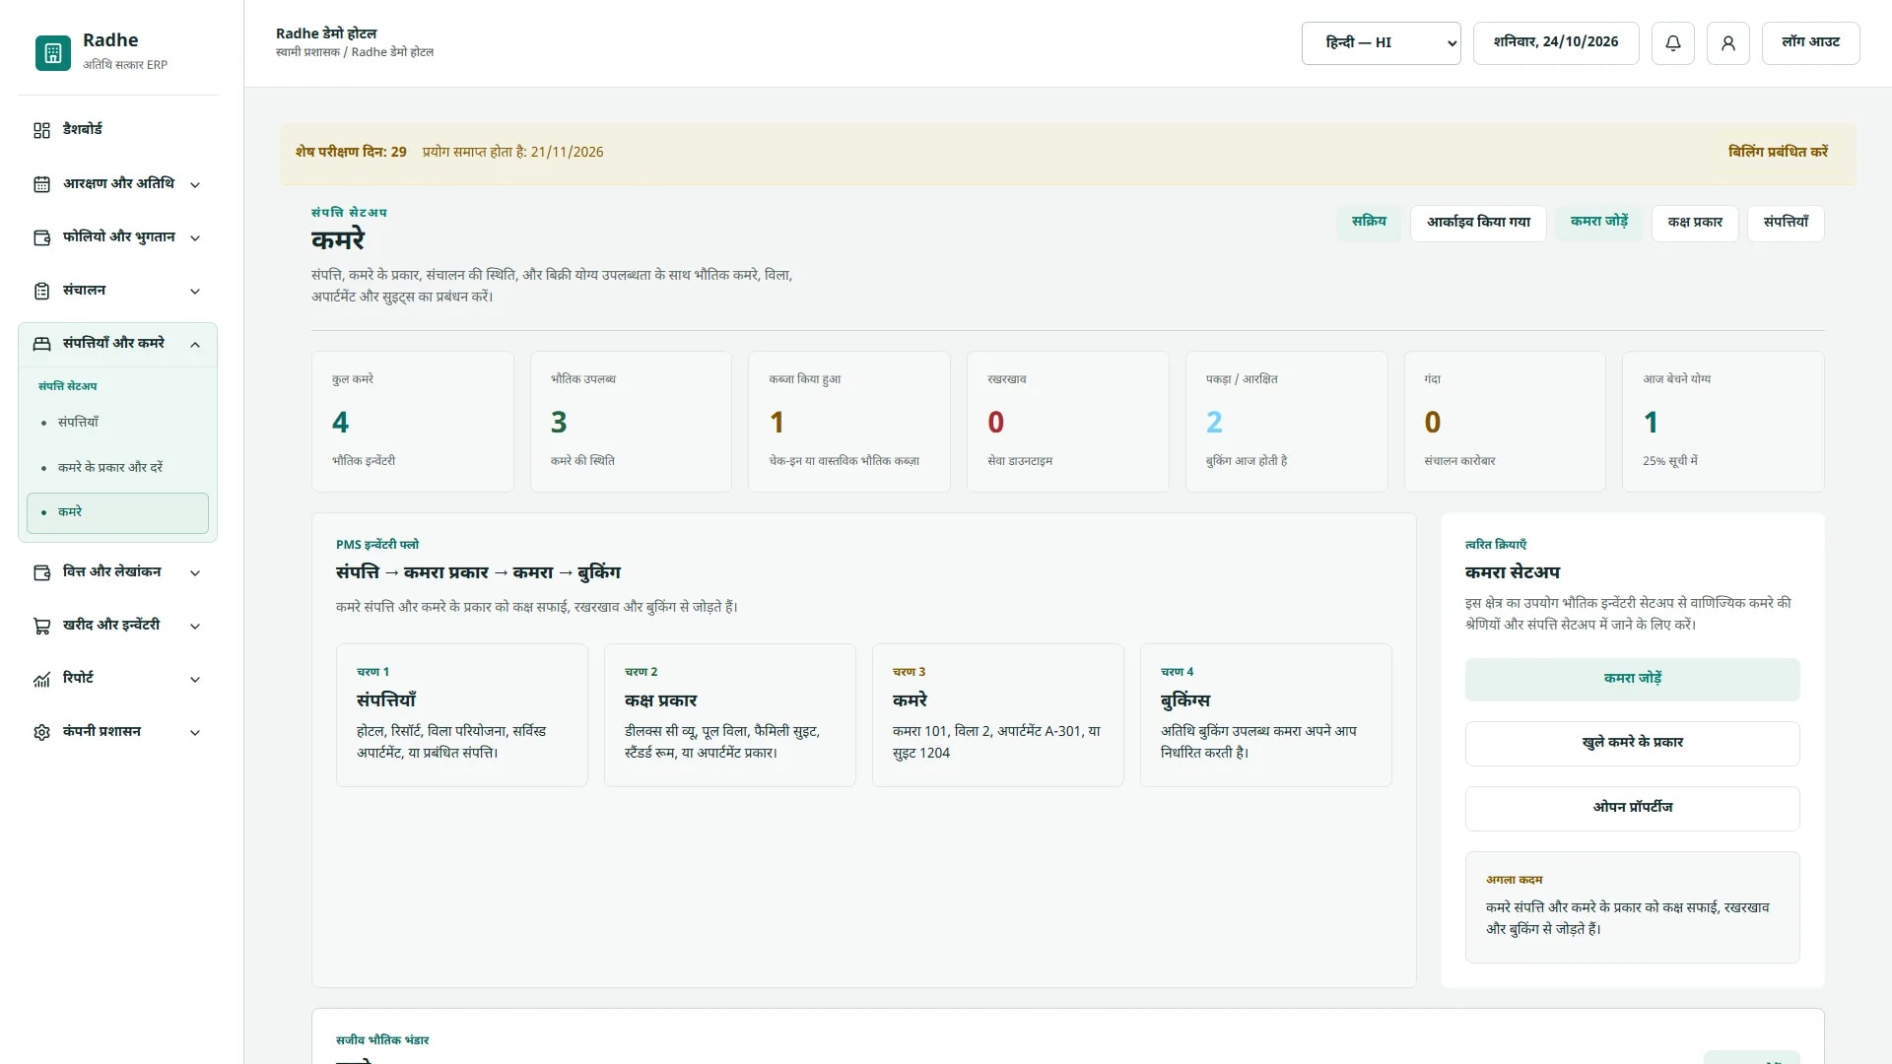Click पकड़ा / आरक्षित stat card

point(1287,422)
